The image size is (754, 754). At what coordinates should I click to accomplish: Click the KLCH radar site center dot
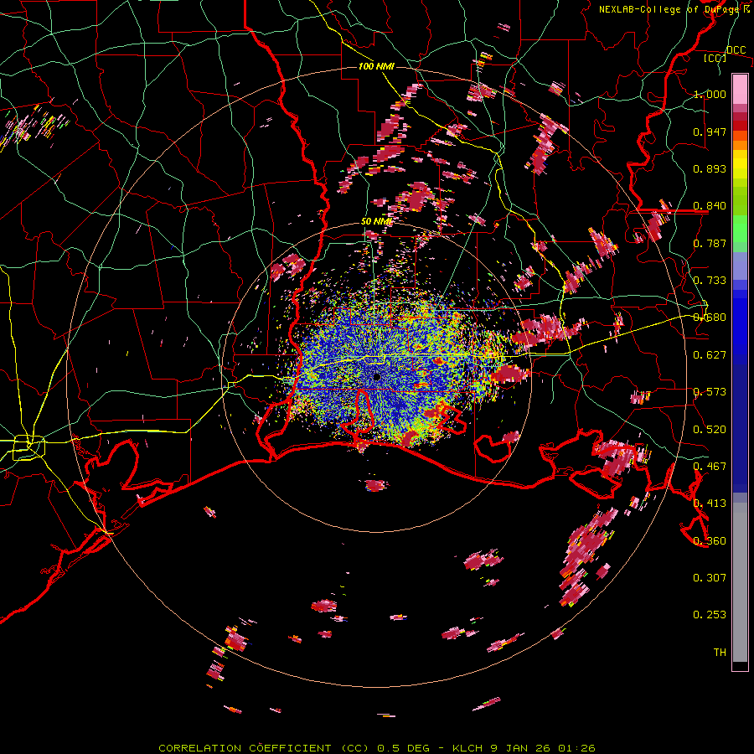377,377
